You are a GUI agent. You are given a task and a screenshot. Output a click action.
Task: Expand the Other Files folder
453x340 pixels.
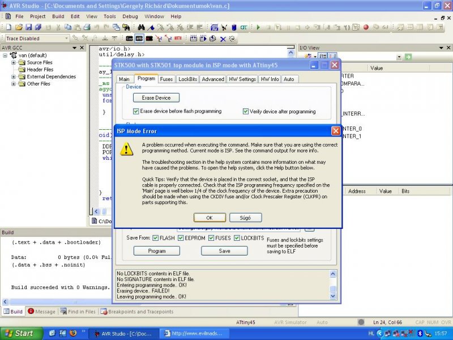13,84
